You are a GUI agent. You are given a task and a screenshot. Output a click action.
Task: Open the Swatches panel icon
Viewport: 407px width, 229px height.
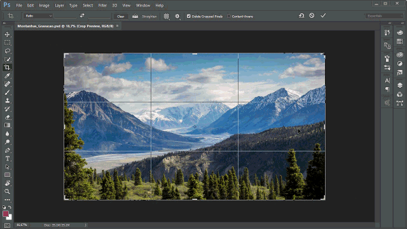[400, 41]
